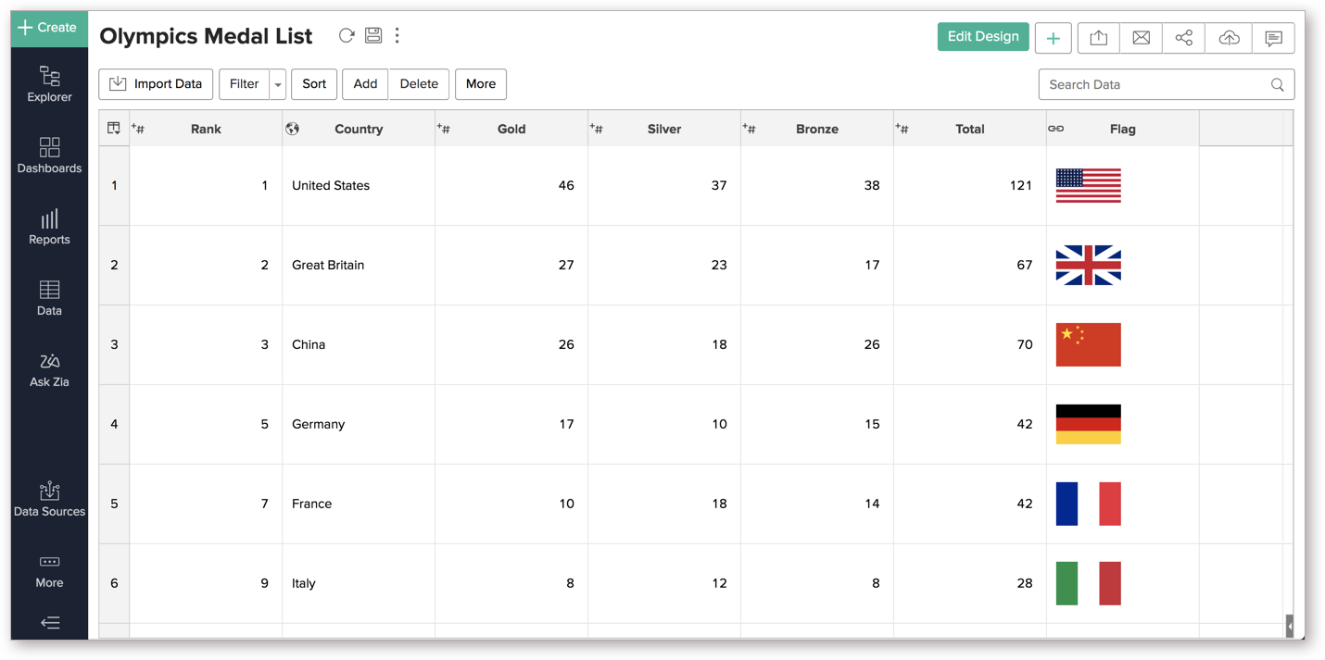The height and width of the screenshot is (660, 1325).
Task: Click the Sort button
Action: click(314, 84)
